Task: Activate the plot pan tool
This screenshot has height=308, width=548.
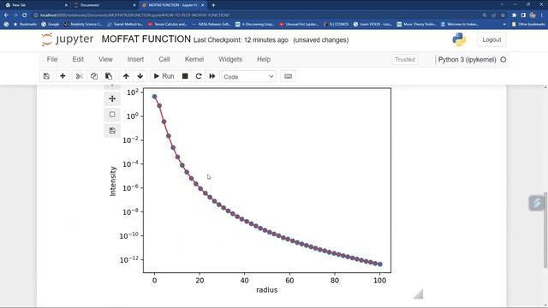Action: coord(112,99)
